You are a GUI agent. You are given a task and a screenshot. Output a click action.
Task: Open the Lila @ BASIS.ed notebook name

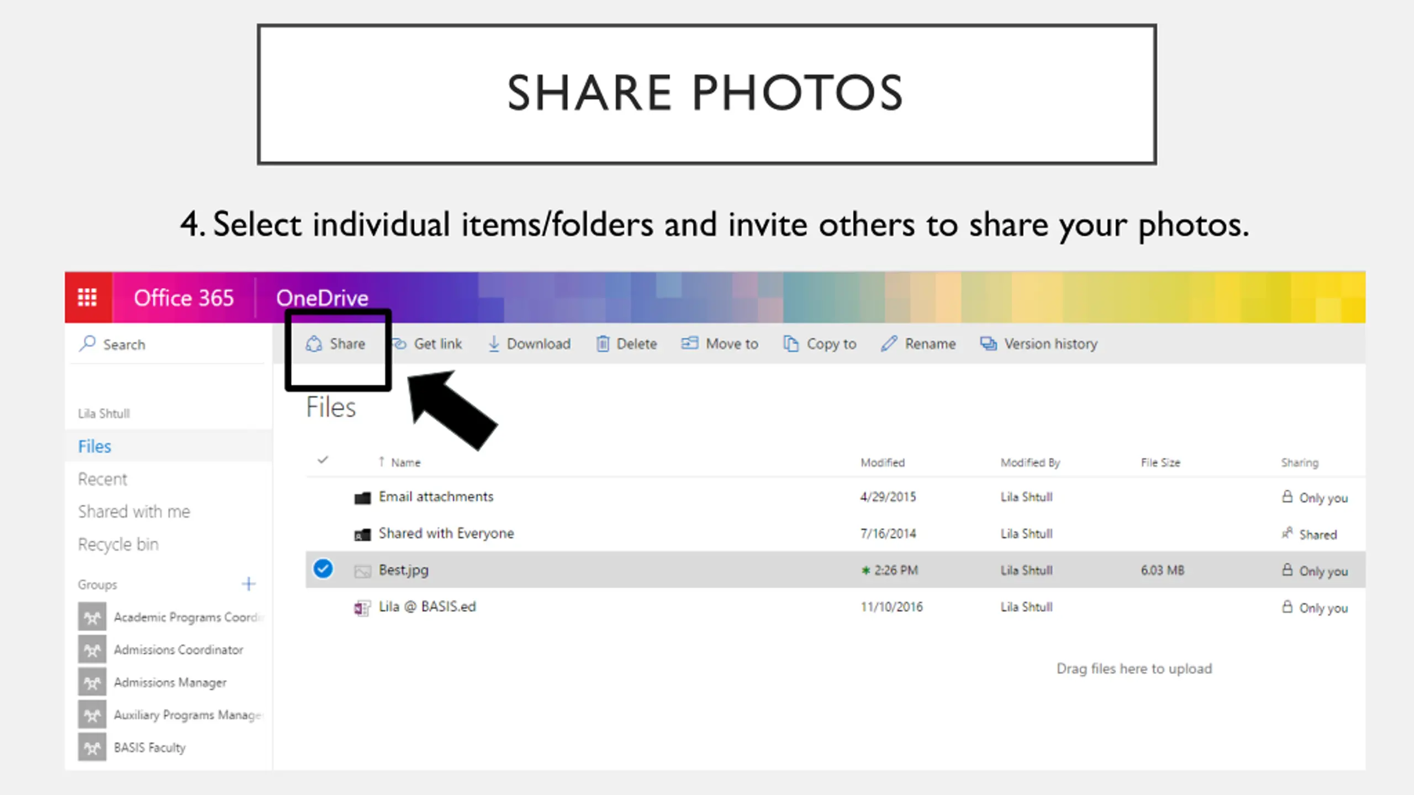point(427,606)
